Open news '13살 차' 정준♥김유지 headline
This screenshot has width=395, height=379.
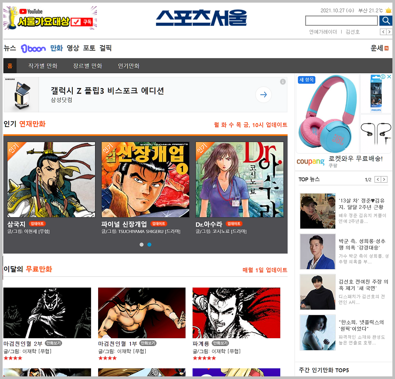[362, 204]
